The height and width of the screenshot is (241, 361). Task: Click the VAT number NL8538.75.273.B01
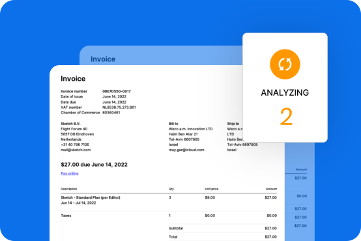tap(119, 107)
